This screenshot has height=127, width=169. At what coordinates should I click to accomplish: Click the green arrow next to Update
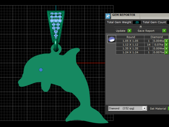tap(130, 31)
